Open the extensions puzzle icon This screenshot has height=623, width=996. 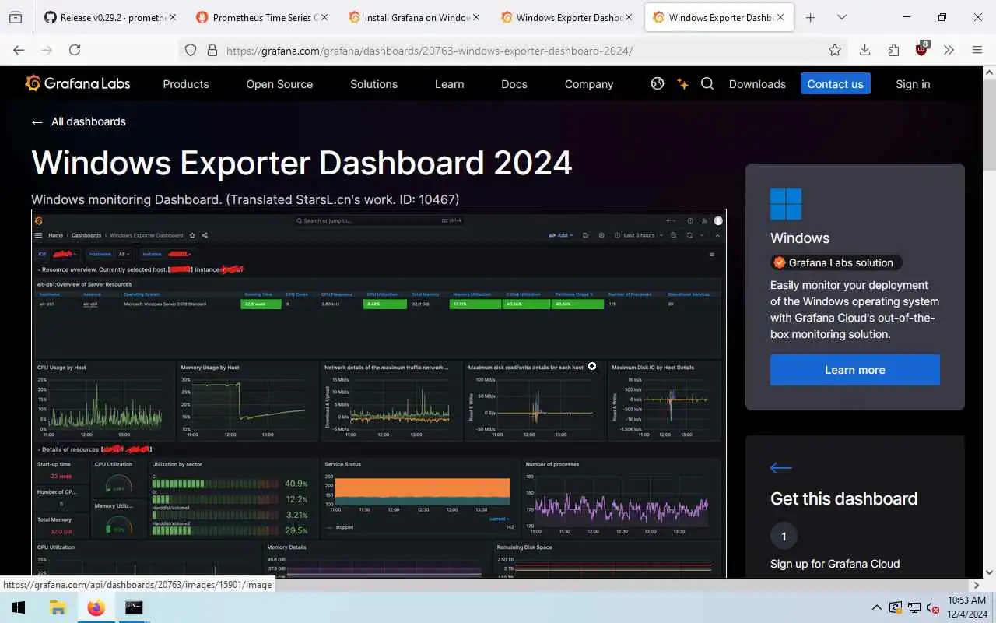(x=893, y=50)
